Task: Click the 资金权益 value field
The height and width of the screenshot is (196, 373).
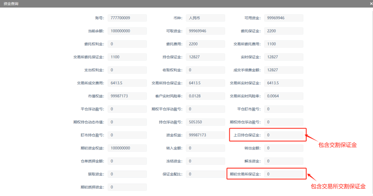Action: pyautogui.click(x=205, y=135)
